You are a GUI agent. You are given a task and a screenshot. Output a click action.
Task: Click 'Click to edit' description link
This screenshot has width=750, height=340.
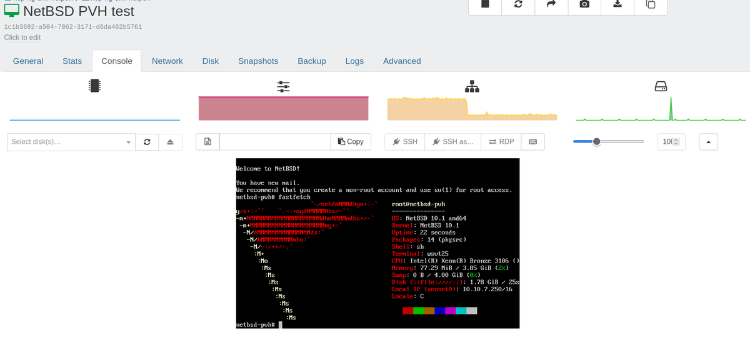click(x=22, y=37)
